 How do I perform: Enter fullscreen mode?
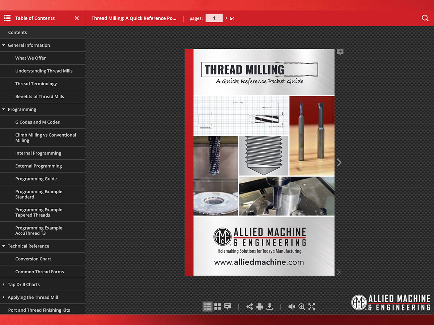(312, 307)
